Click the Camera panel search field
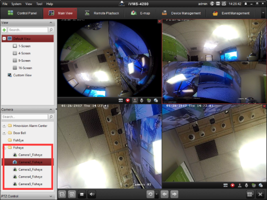The height and width of the screenshot is (200, 267). tap(24, 117)
